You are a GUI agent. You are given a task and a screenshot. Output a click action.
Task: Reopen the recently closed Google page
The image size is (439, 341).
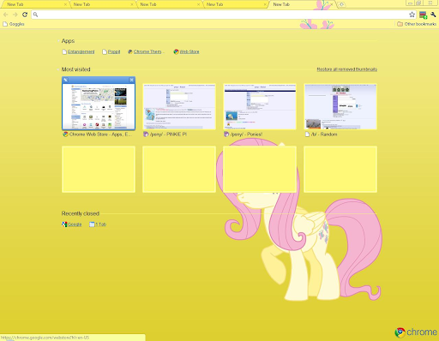pos(71,224)
